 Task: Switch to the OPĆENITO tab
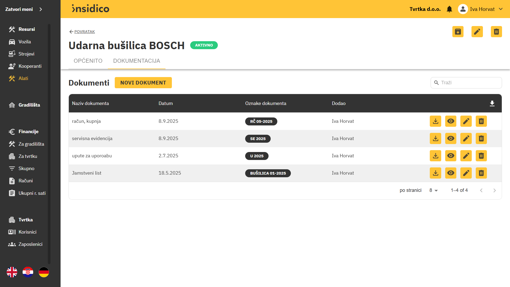tap(88, 61)
